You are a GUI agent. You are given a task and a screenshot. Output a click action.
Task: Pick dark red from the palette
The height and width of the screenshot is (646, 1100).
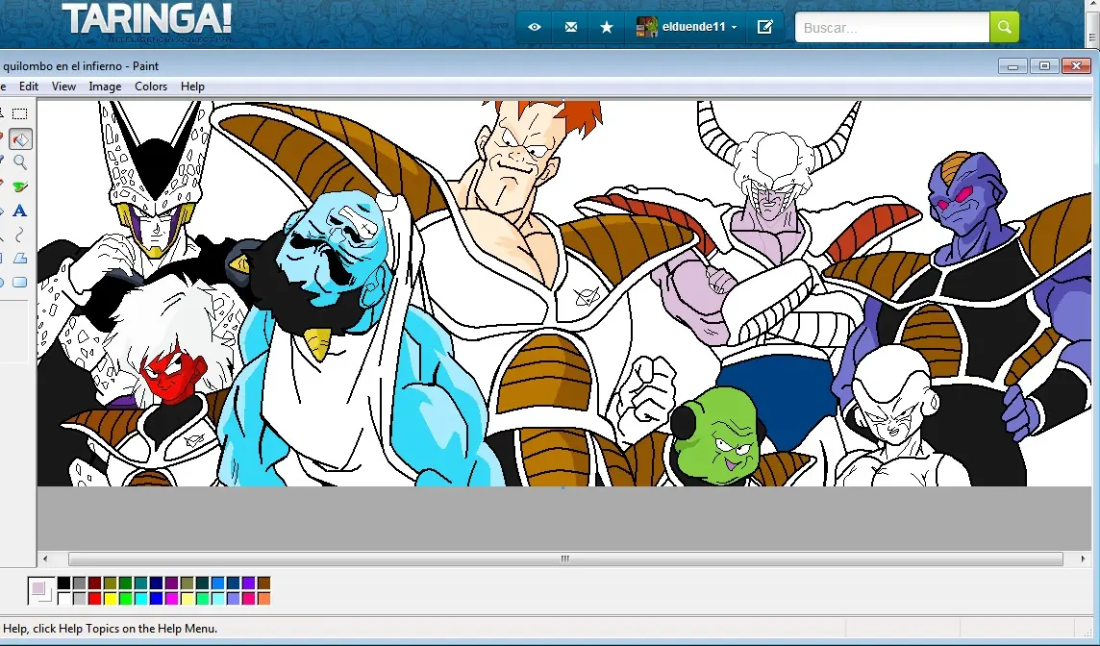94,583
